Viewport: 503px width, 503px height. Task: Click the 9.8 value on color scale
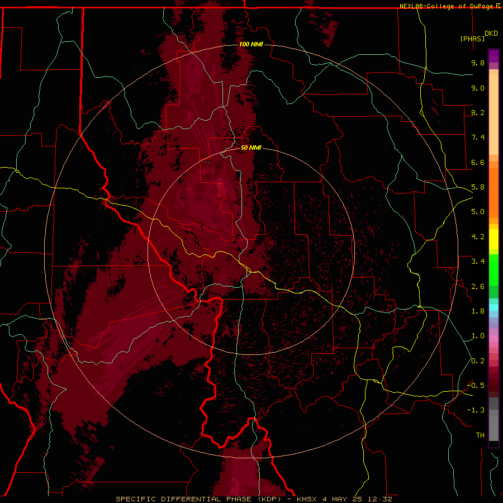pos(478,63)
